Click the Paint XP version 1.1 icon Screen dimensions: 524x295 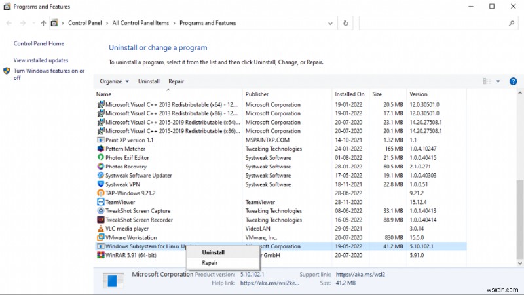(100, 140)
